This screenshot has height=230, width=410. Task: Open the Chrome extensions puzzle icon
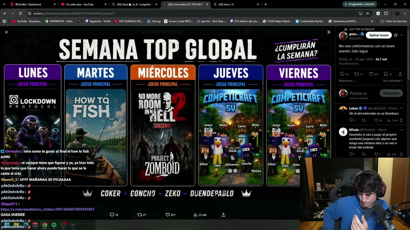point(386,13)
